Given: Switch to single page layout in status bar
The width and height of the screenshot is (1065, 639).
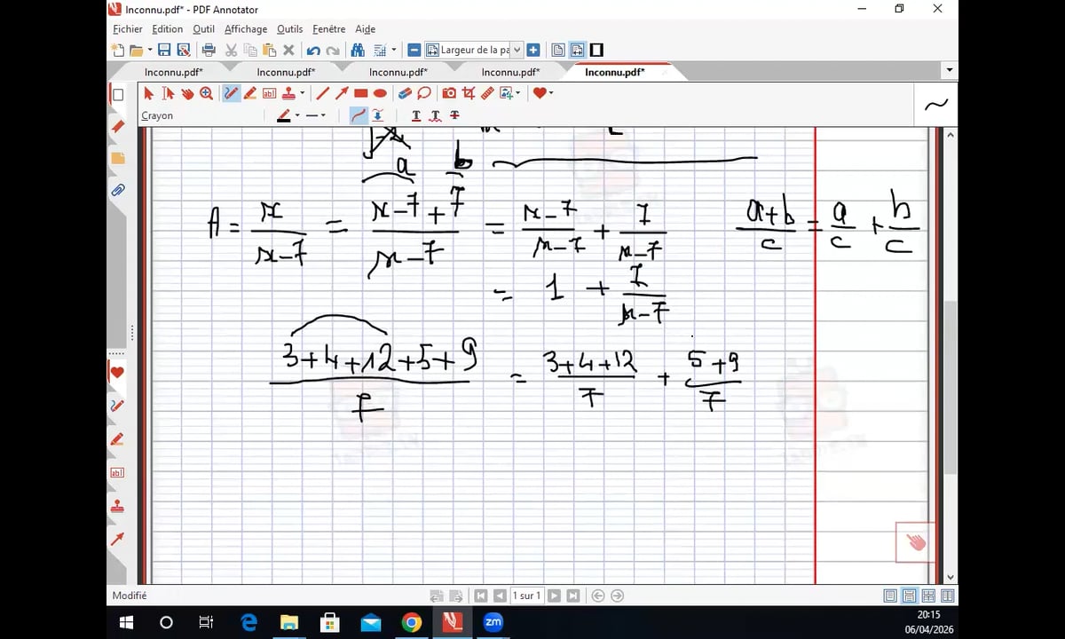Looking at the screenshot, I should tap(890, 596).
